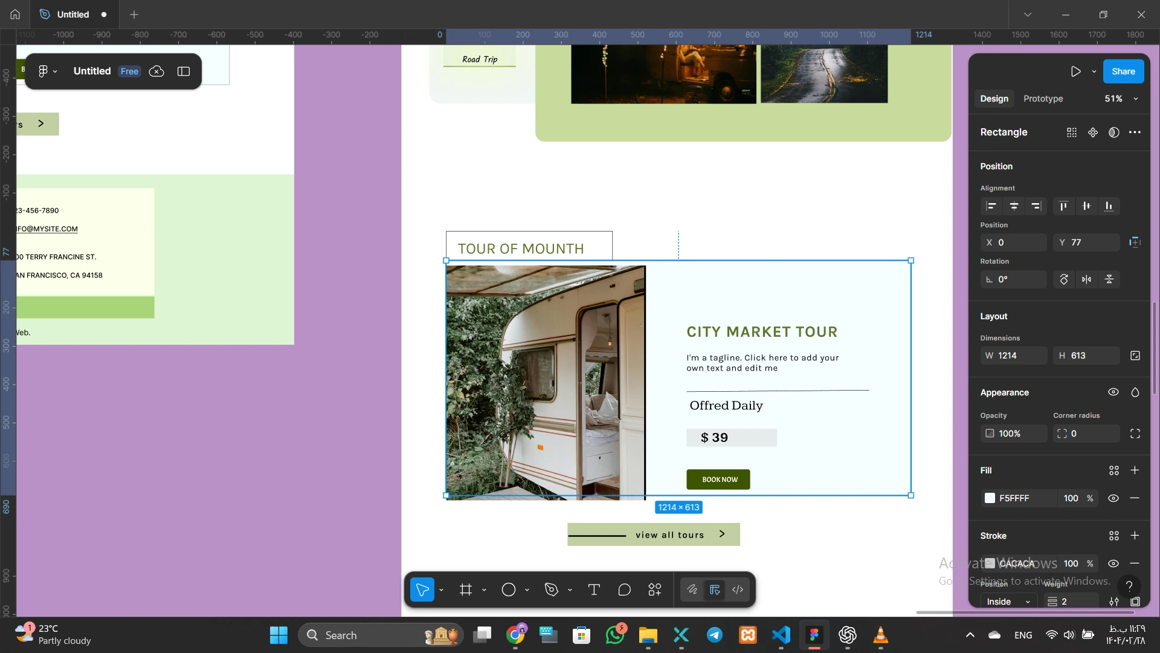
Task: Open Figma main menu dropdown
Action: (x=47, y=71)
